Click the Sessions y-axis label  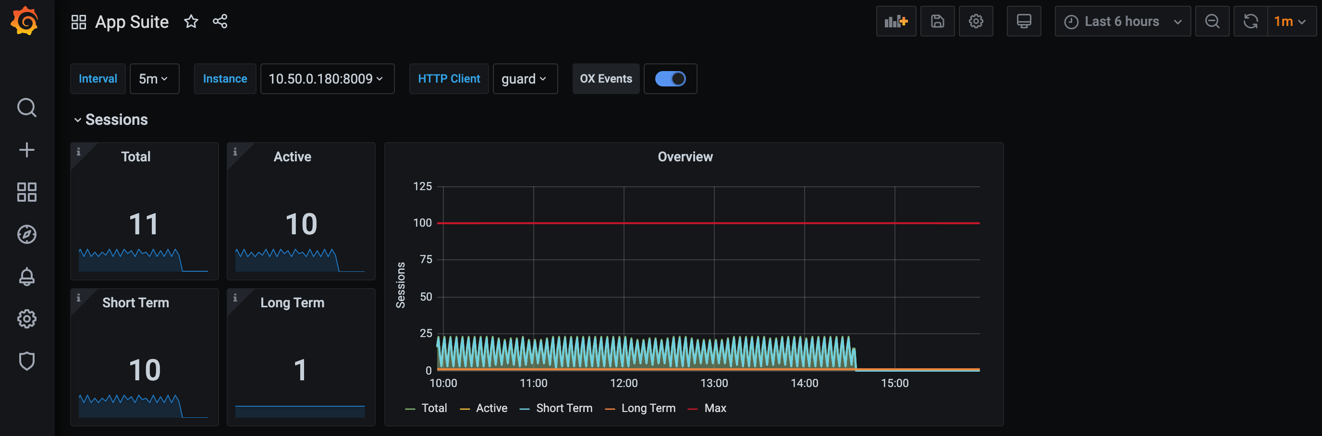400,285
